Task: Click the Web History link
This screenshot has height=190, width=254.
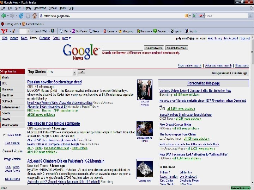Action: (215, 38)
